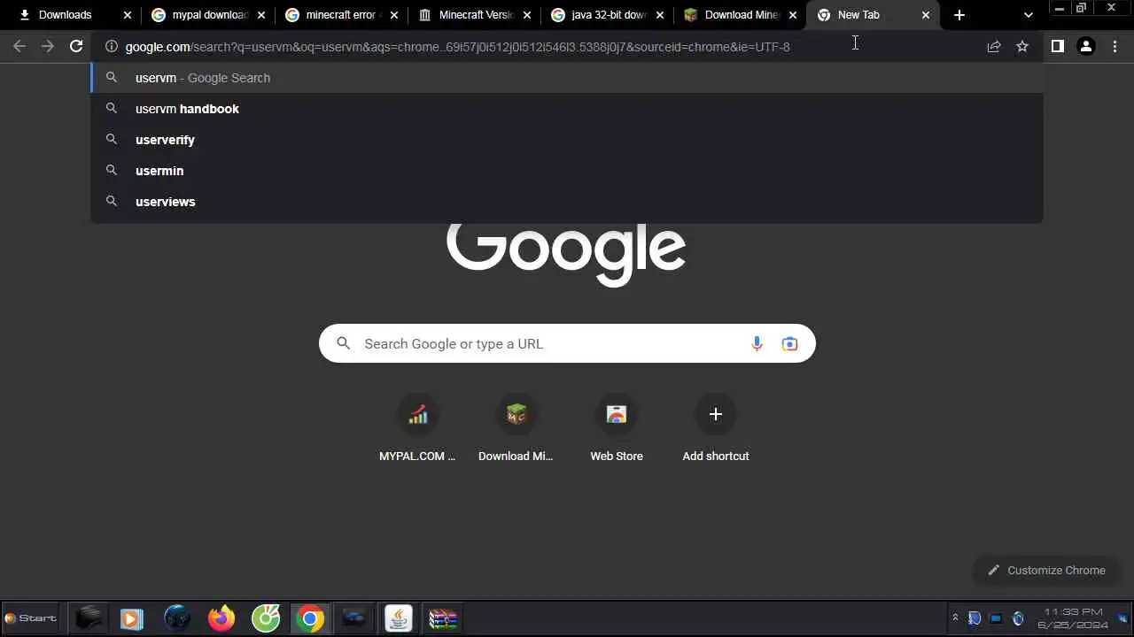Open a new browser tab
Screen dimensions: 1134x637
[959, 15]
